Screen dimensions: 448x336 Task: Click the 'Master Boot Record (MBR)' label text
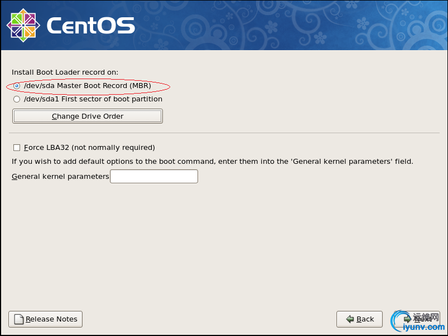pyautogui.click(x=104, y=86)
